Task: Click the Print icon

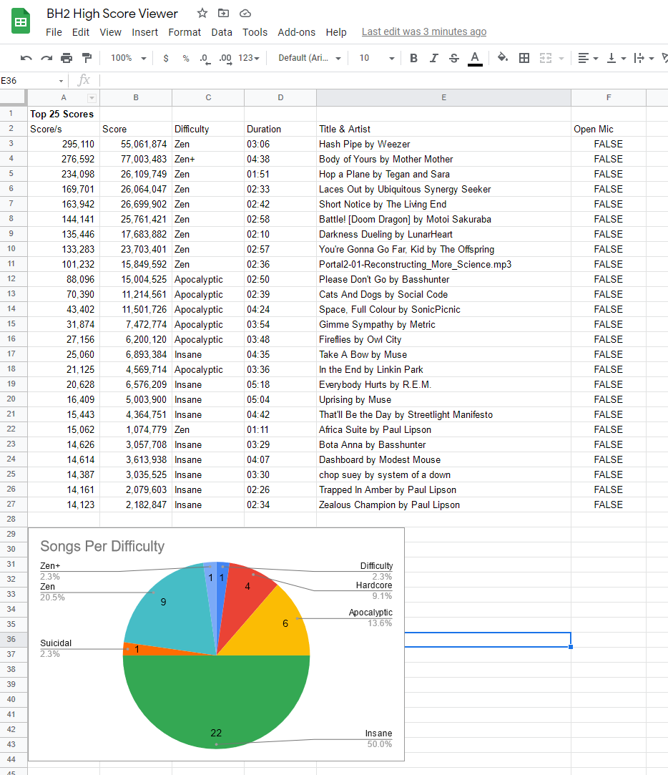Action: (x=67, y=58)
